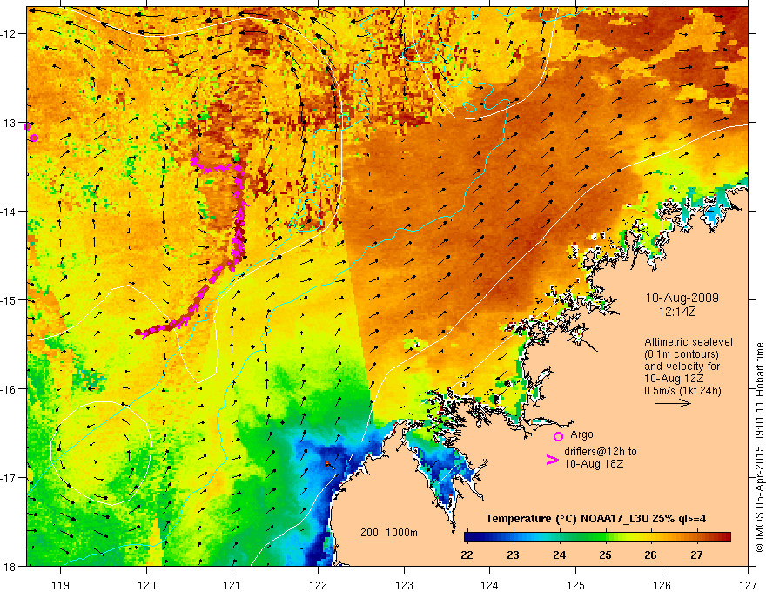Image resolution: width=766 pixels, height=592 pixels.
Task: Click the longitude axis label '122'
Action: tap(318, 585)
